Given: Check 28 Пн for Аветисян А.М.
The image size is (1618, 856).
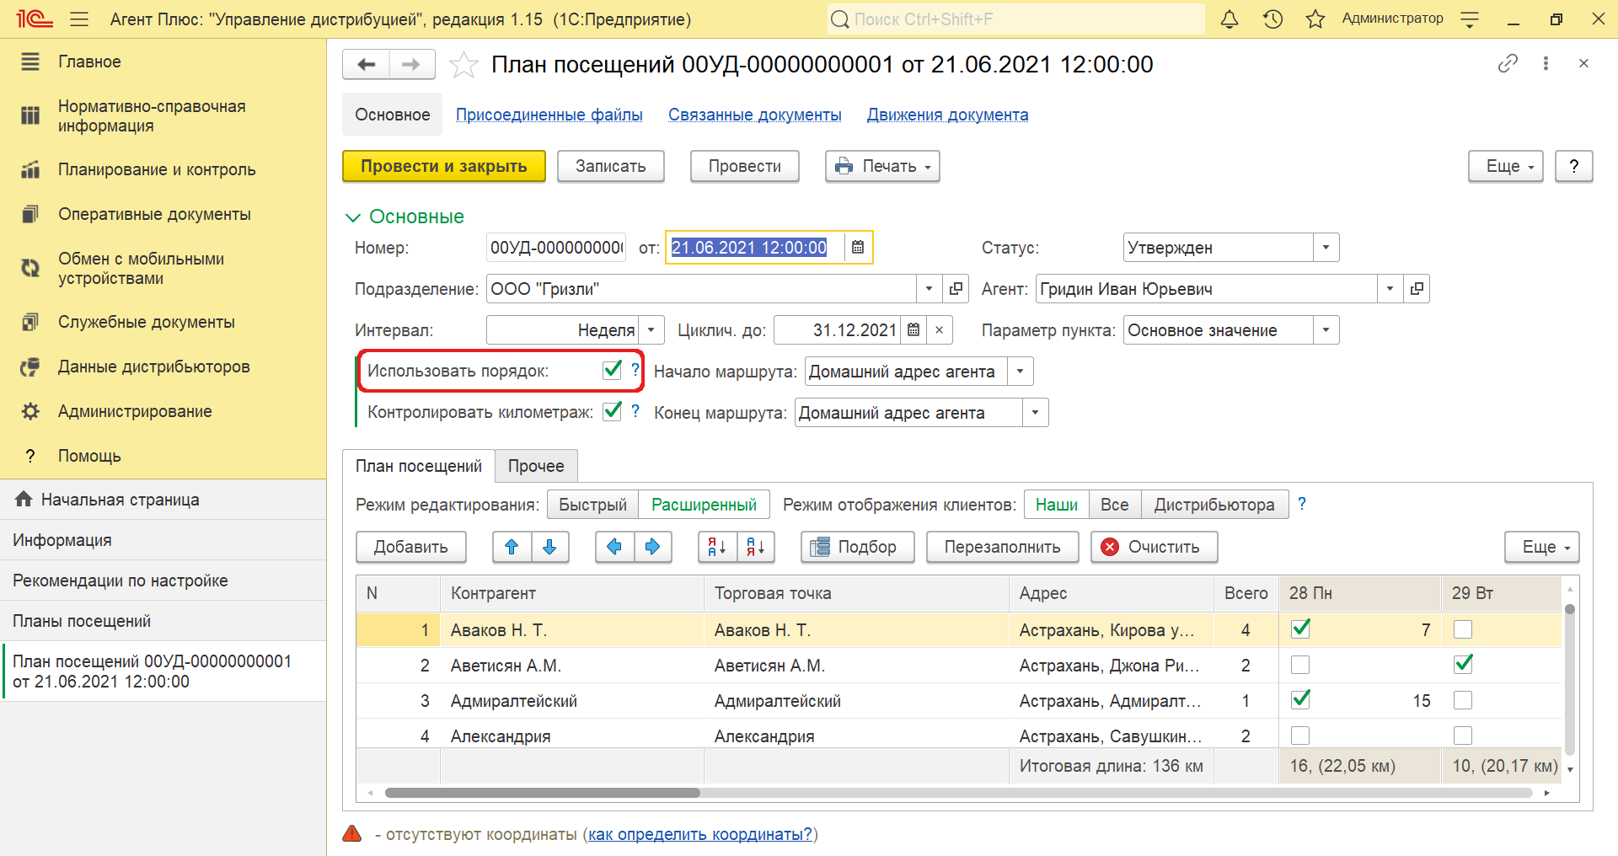Looking at the screenshot, I should [x=1300, y=665].
